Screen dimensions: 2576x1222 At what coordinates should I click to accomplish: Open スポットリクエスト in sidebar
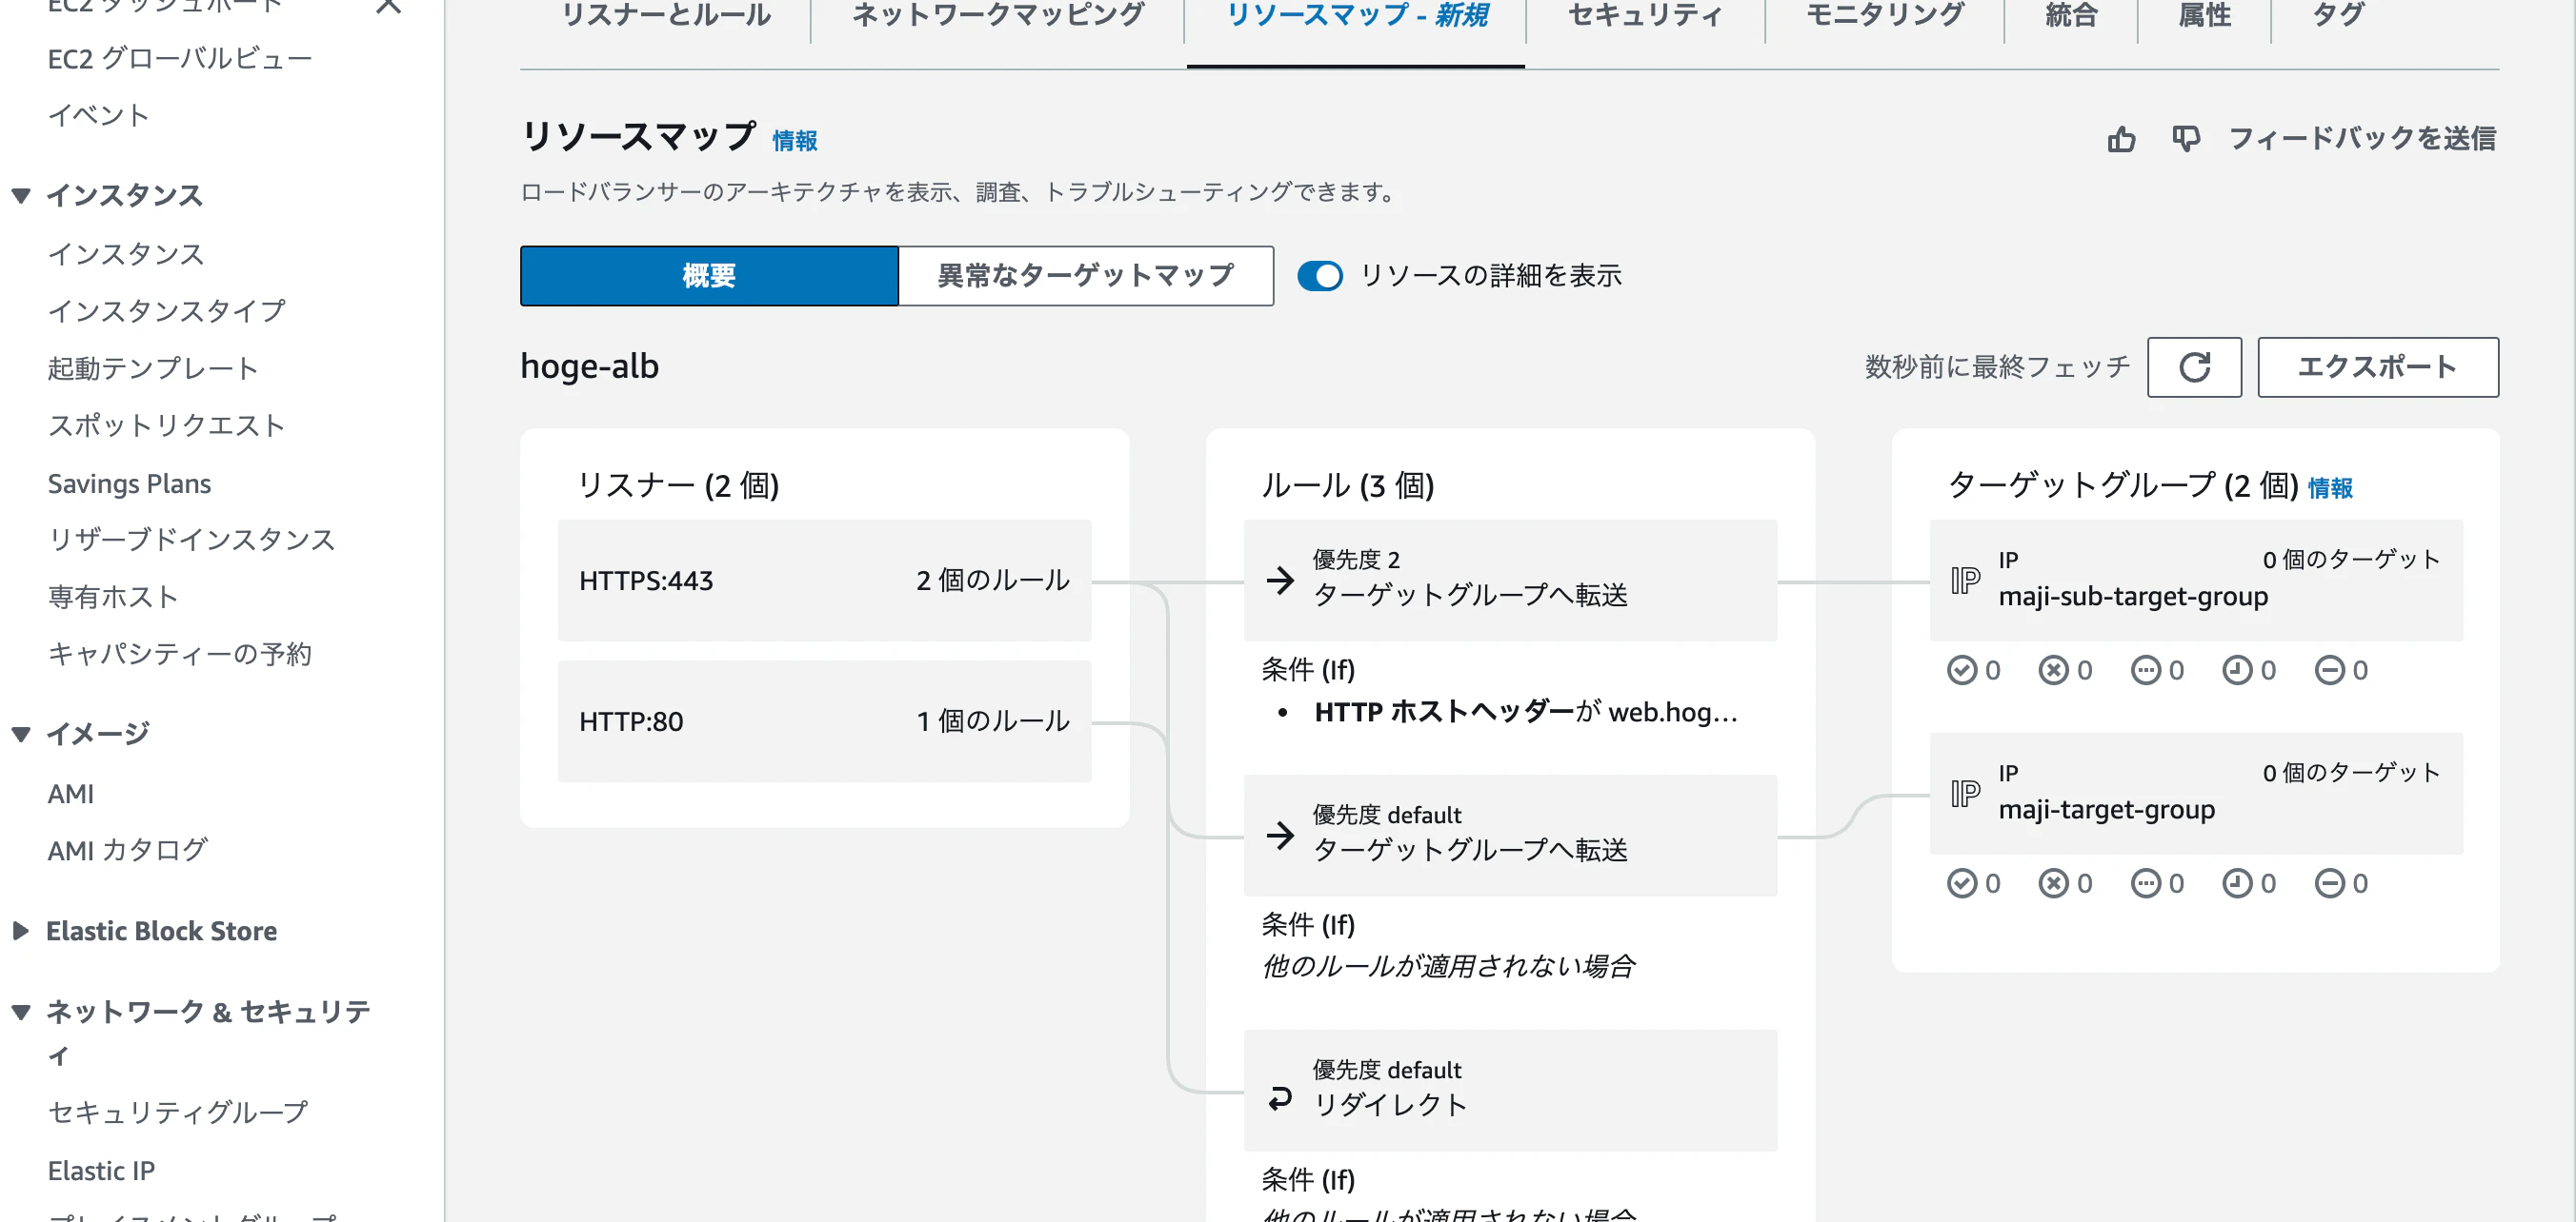pos(166,424)
